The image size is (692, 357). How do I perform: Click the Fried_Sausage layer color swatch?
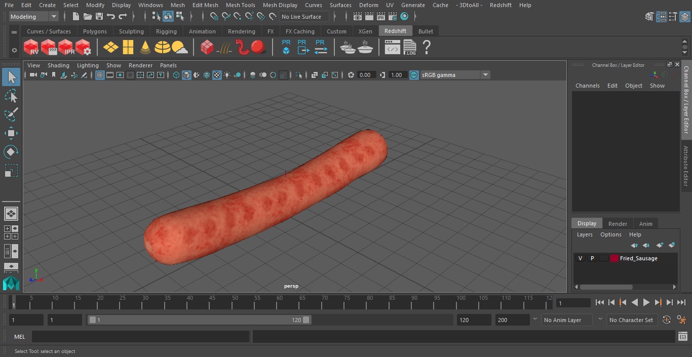coord(614,258)
